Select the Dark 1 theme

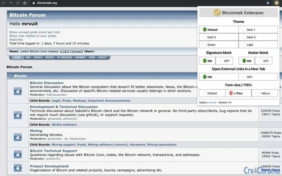(258, 30)
